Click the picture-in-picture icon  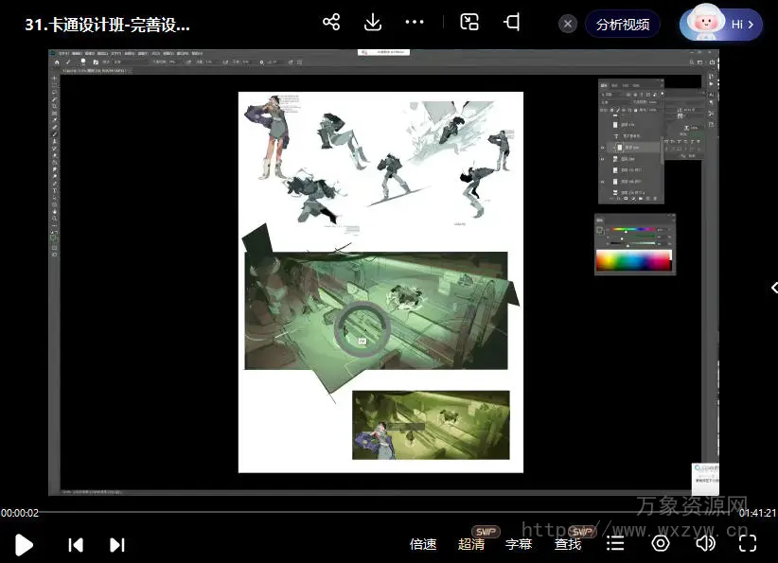point(469,23)
